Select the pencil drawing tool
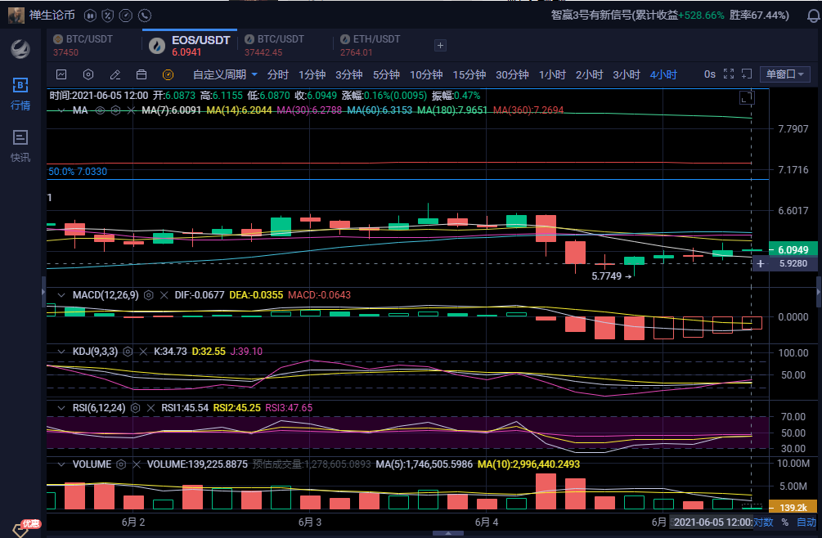This screenshot has width=822, height=538. [x=115, y=74]
